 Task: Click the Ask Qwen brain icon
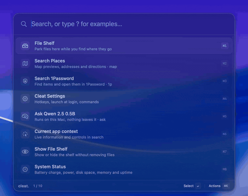pos(25,116)
